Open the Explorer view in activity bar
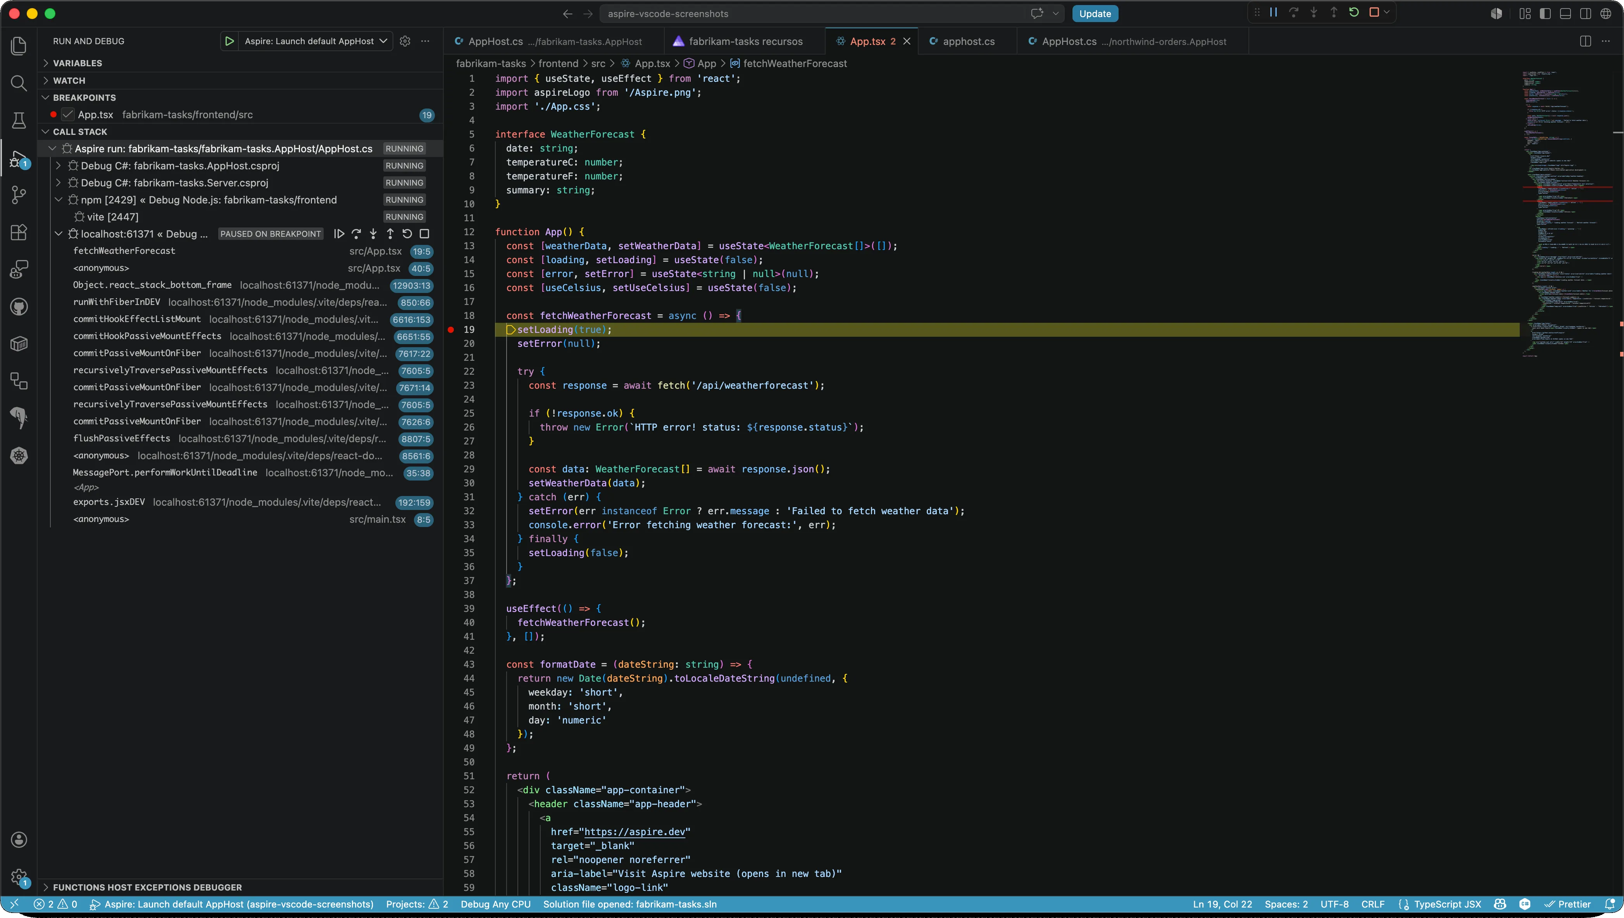Screen dimensions: 1624x918 tap(19, 45)
